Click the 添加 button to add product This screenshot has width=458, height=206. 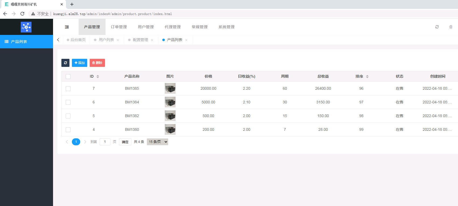tap(79, 63)
